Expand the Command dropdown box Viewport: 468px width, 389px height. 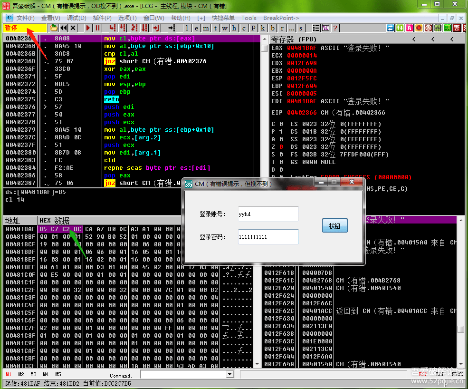(x=230, y=375)
